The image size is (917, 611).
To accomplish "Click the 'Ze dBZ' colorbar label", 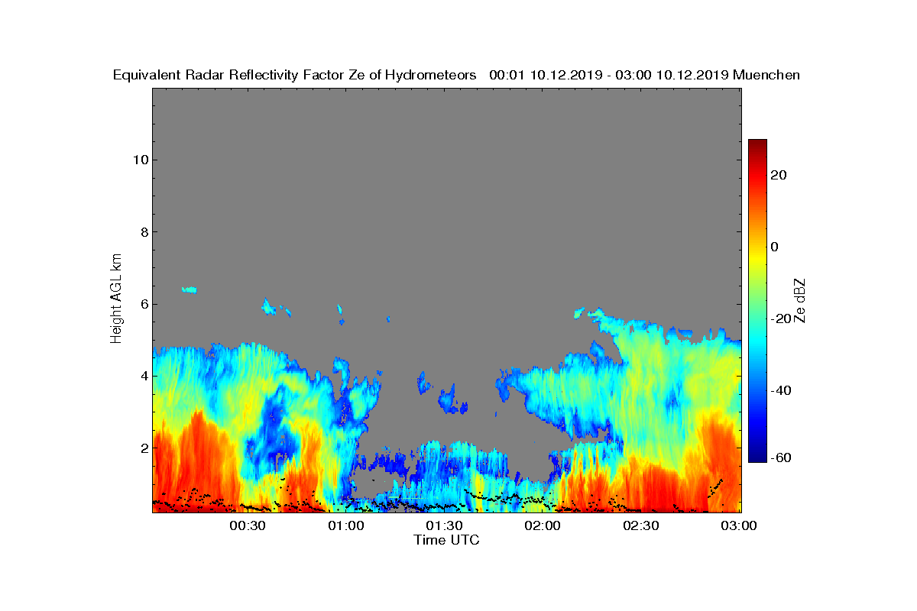I will pyautogui.click(x=800, y=300).
